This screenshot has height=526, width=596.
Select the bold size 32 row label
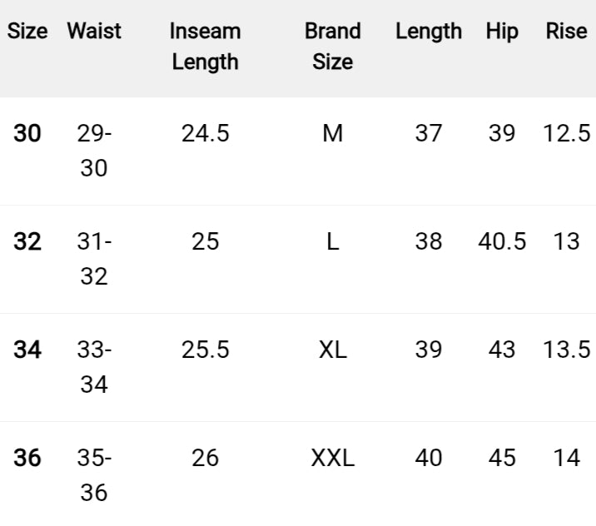tap(27, 241)
